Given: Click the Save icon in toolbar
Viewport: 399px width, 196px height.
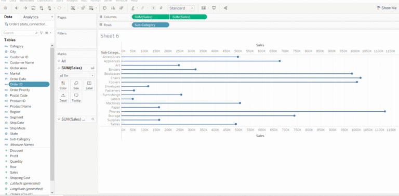Looking at the screenshot, I should (33, 8).
